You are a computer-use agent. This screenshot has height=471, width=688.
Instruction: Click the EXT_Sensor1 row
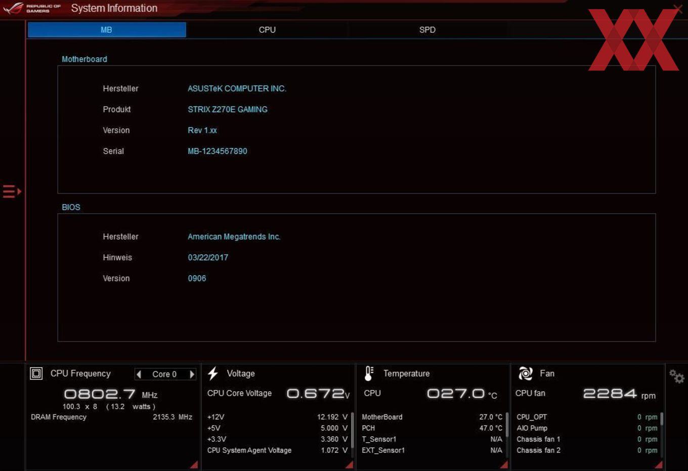(432, 450)
